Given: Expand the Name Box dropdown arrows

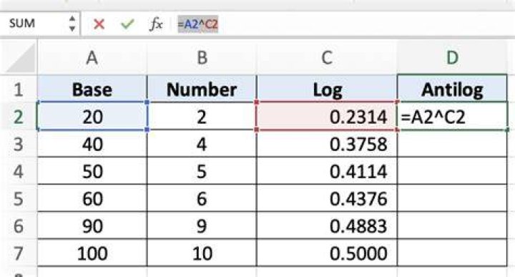Looking at the screenshot, I should pos(72,24).
